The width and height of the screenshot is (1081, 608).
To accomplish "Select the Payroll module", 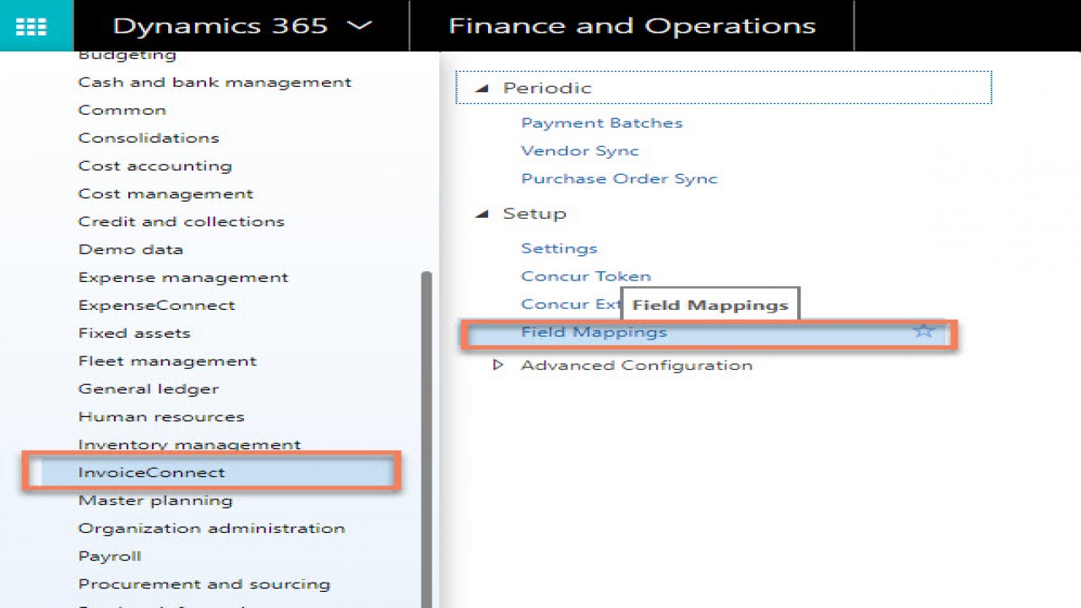I will 110,556.
